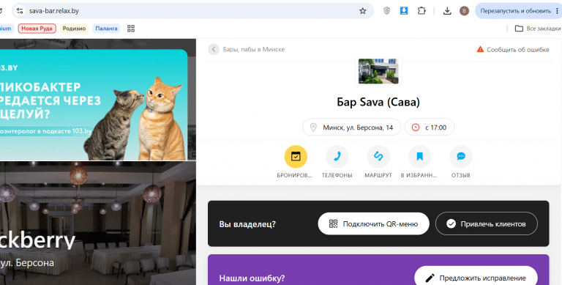The width and height of the screenshot is (562, 285).
Task: Follow Бары, пабы в Минске breadcrumb link
Action: (x=254, y=50)
